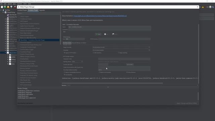Tick the Cassandra Support checkbox
This screenshot has height=121, width=215.
coord(19,43)
